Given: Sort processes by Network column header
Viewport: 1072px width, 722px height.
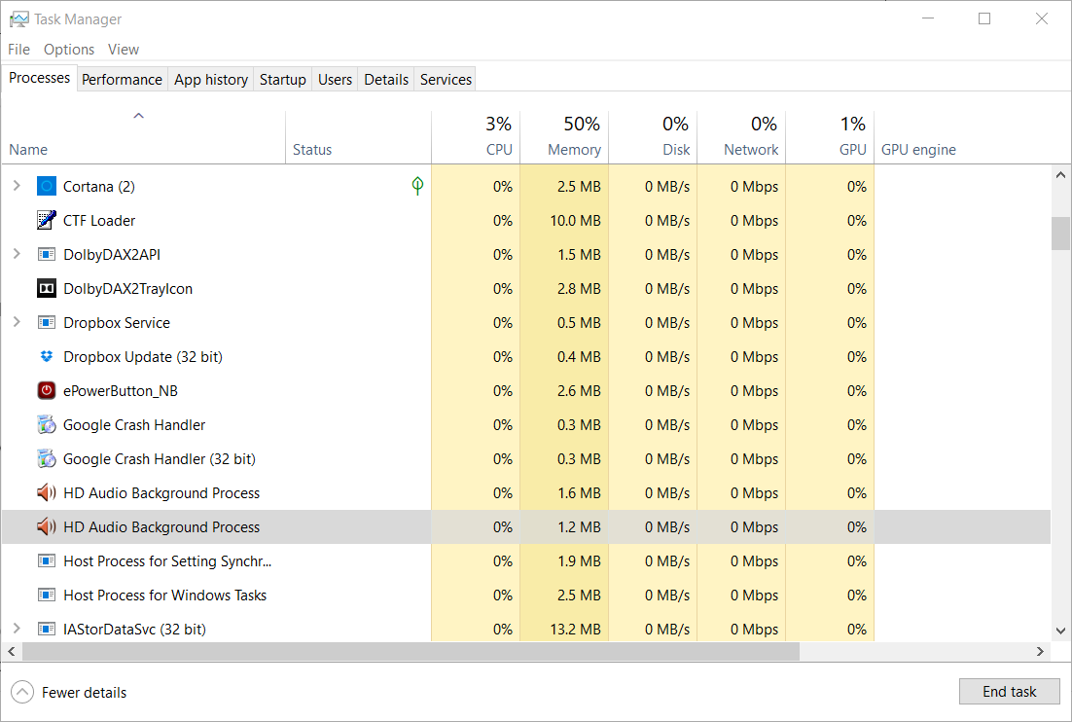Looking at the screenshot, I should [742, 137].
